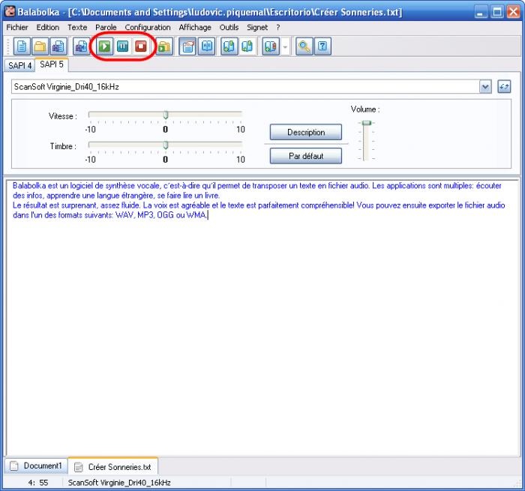Click the Save audio file icon
This screenshot has height=491, width=525.
(x=81, y=46)
